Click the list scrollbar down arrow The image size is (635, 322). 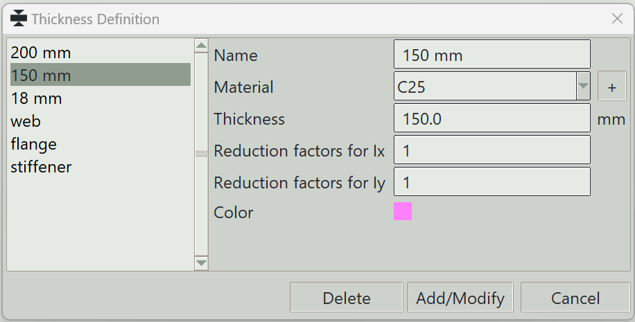coord(201,263)
